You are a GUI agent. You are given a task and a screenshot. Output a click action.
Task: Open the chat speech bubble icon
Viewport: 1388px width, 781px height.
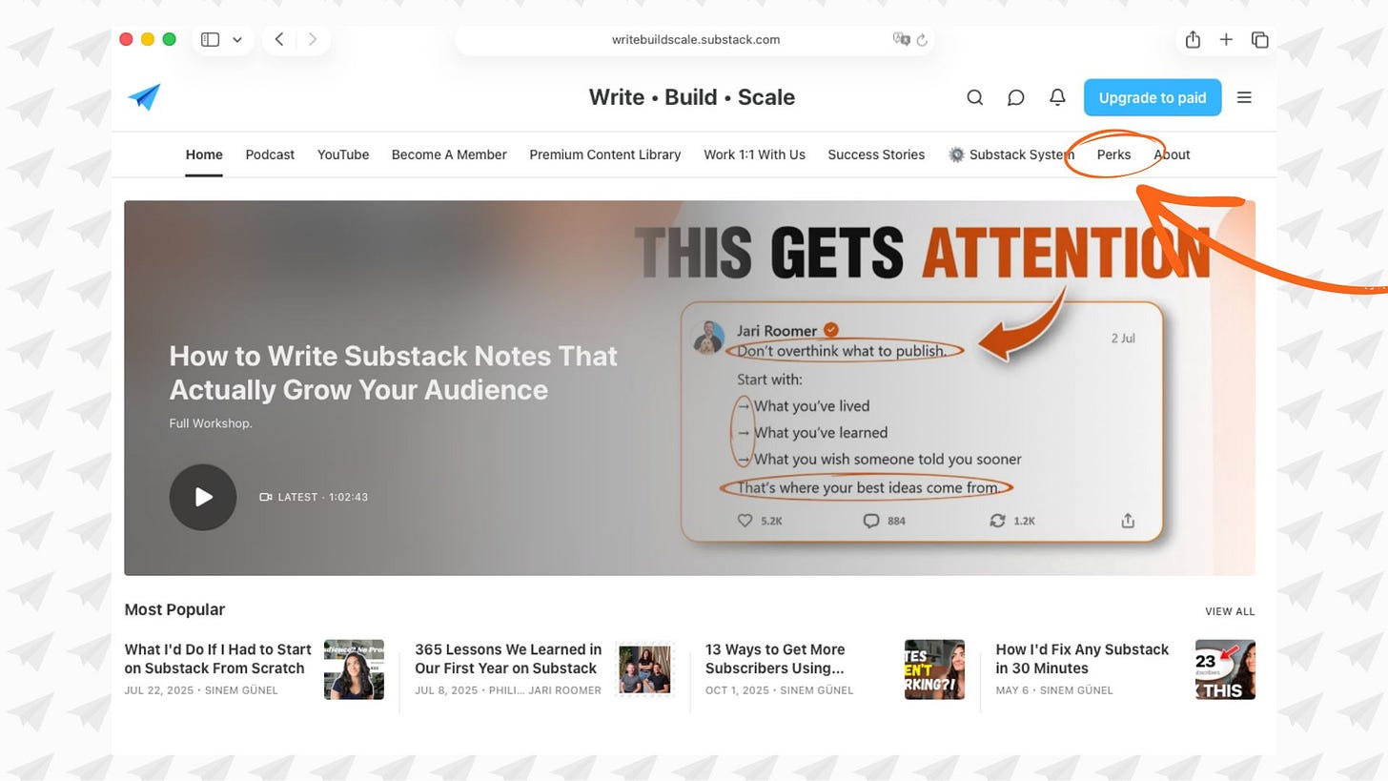tap(1016, 97)
